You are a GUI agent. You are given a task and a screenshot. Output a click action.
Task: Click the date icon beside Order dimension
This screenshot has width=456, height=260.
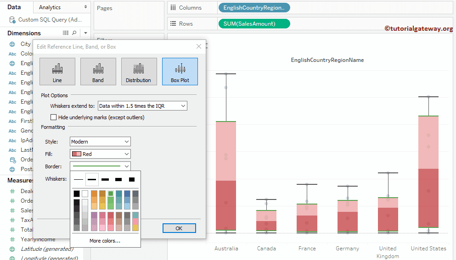(x=12, y=160)
